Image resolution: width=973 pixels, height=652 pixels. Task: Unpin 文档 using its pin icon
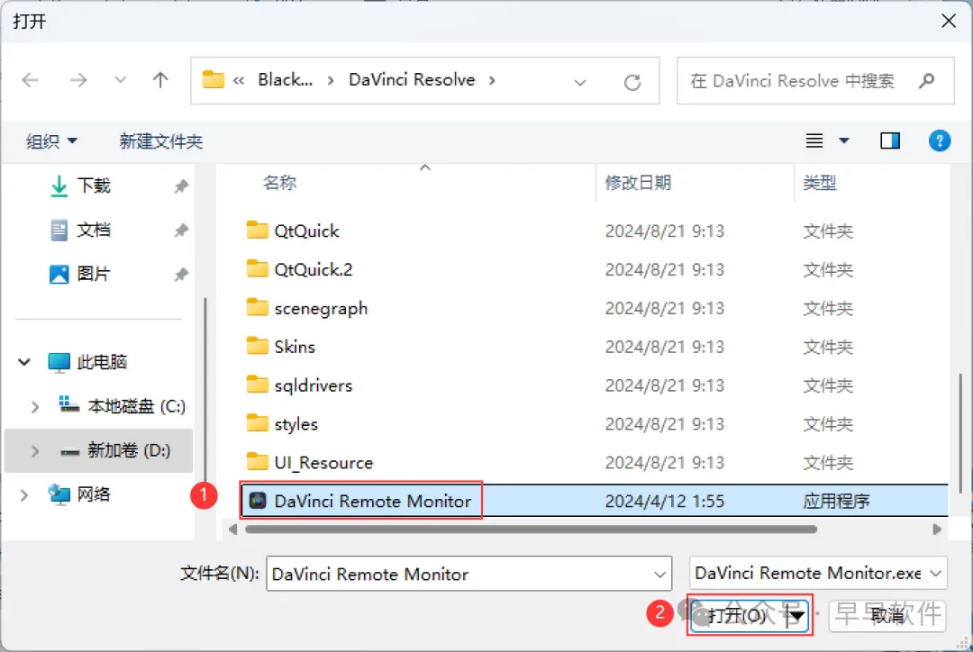[x=180, y=231]
